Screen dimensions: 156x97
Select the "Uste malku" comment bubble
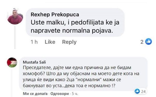pos(75,23)
